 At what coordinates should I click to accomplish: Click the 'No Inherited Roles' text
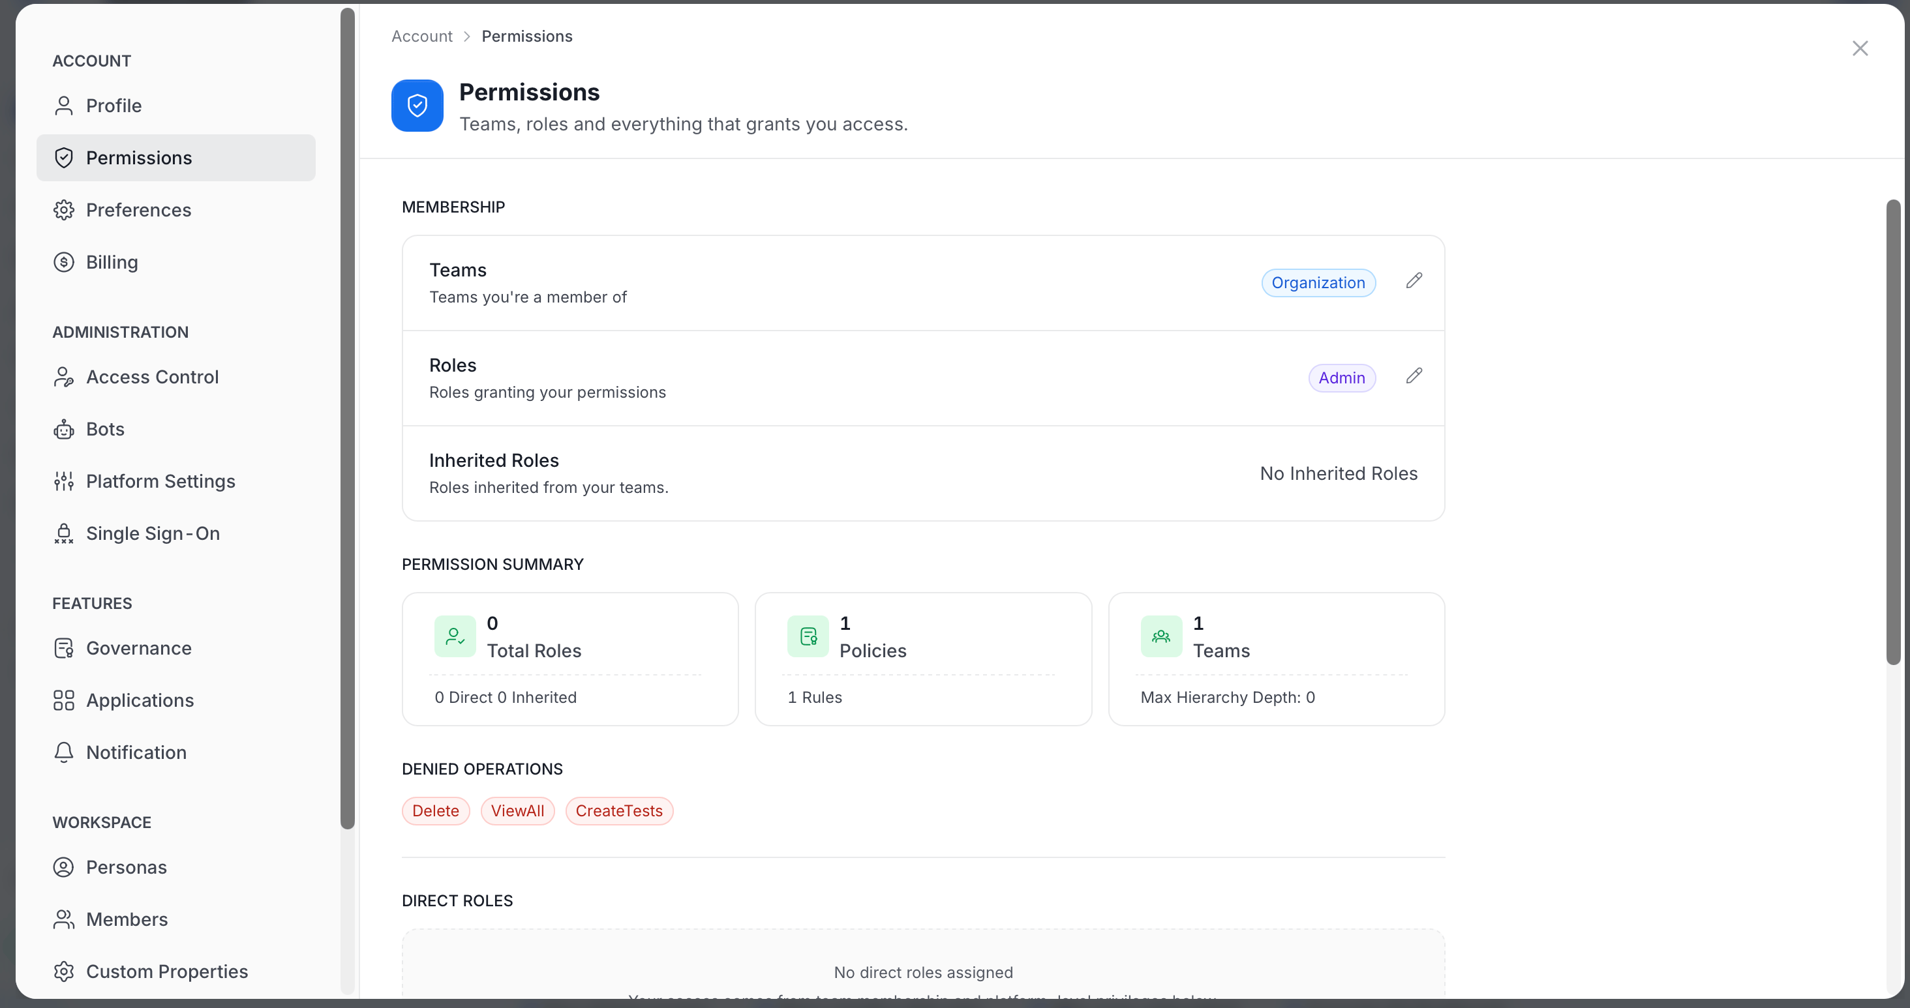(1339, 473)
